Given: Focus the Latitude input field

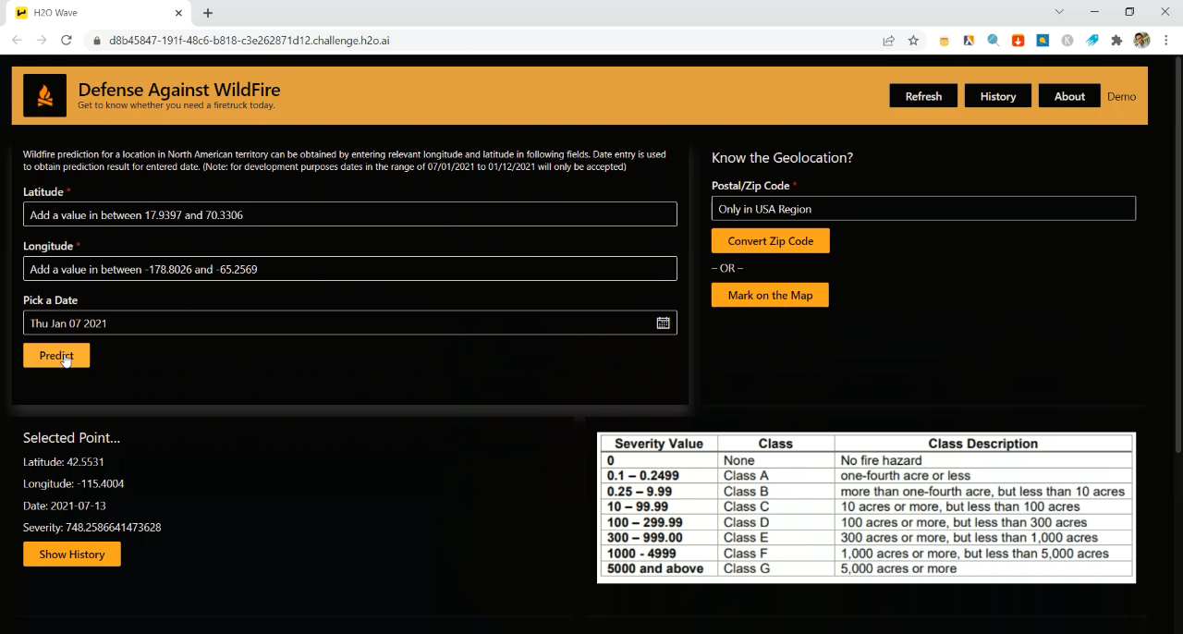Looking at the screenshot, I should pyautogui.click(x=349, y=214).
